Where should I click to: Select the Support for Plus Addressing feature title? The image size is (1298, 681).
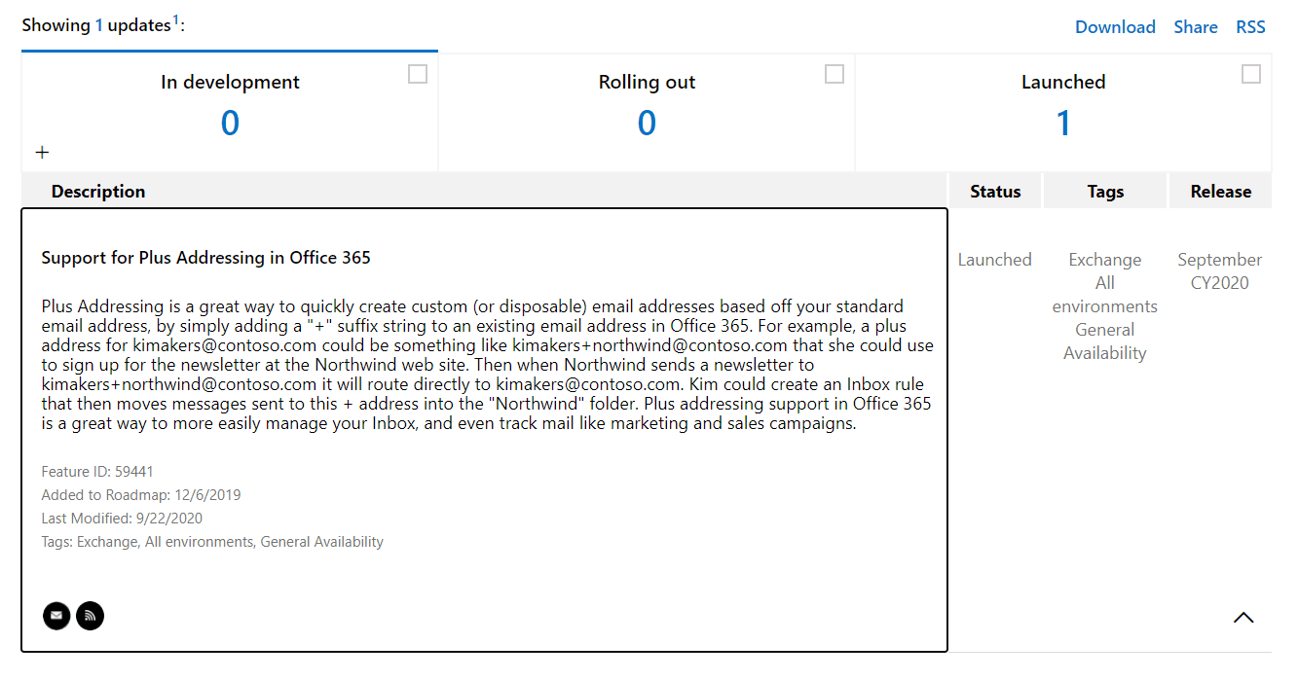click(x=204, y=257)
